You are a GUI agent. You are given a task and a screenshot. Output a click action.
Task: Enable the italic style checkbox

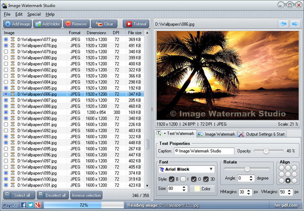(183, 179)
